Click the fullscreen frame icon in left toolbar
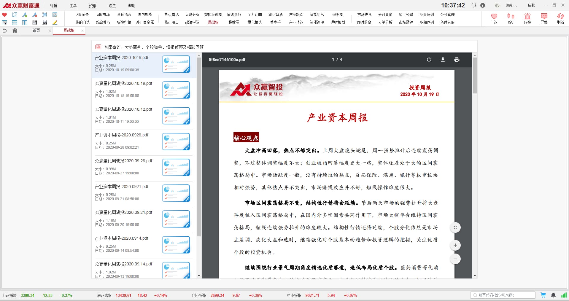The width and height of the screenshot is (569, 301). coord(45,15)
